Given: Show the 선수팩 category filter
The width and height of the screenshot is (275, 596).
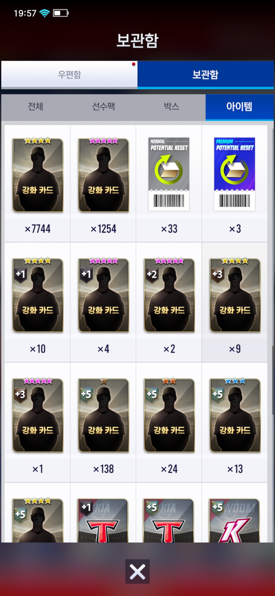Looking at the screenshot, I should coord(103,107).
